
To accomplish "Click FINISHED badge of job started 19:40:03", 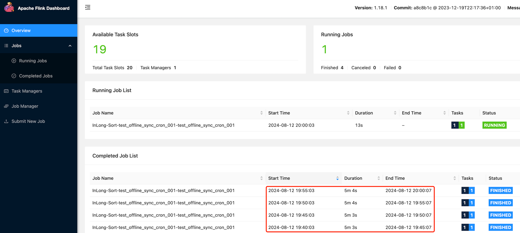I will coord(500,227).
